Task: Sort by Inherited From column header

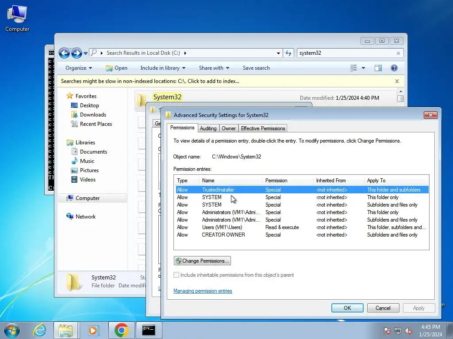Action: coord(338,181)
